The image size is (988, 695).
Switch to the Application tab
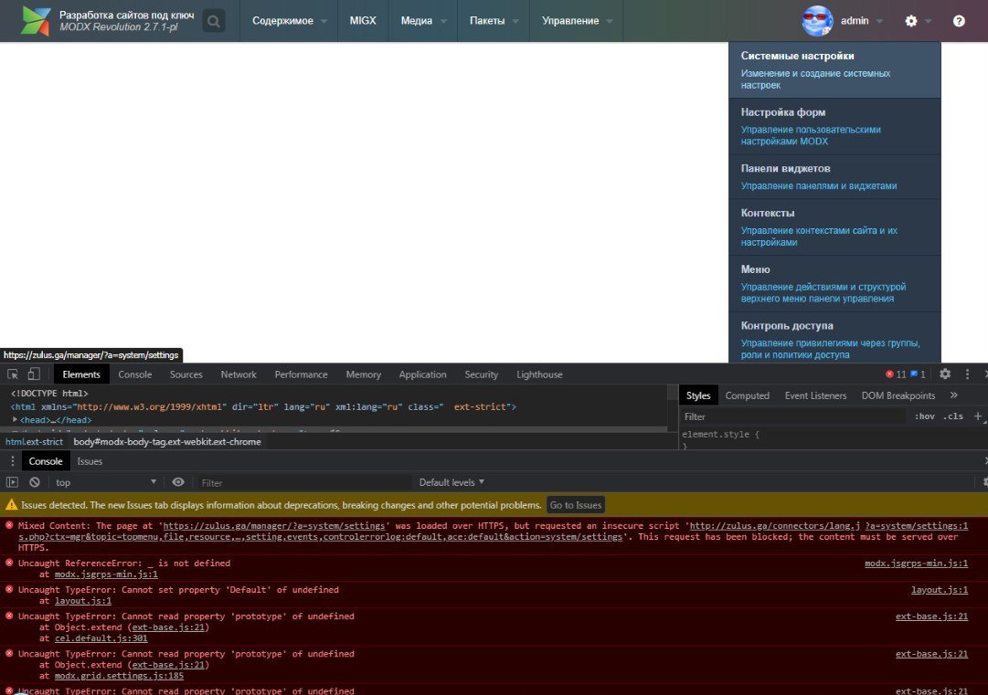click(x=423, y=374)
